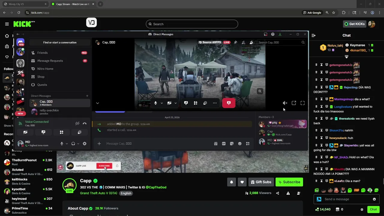
Task: Stop watching stream with red button
Action: pos(229,103)
